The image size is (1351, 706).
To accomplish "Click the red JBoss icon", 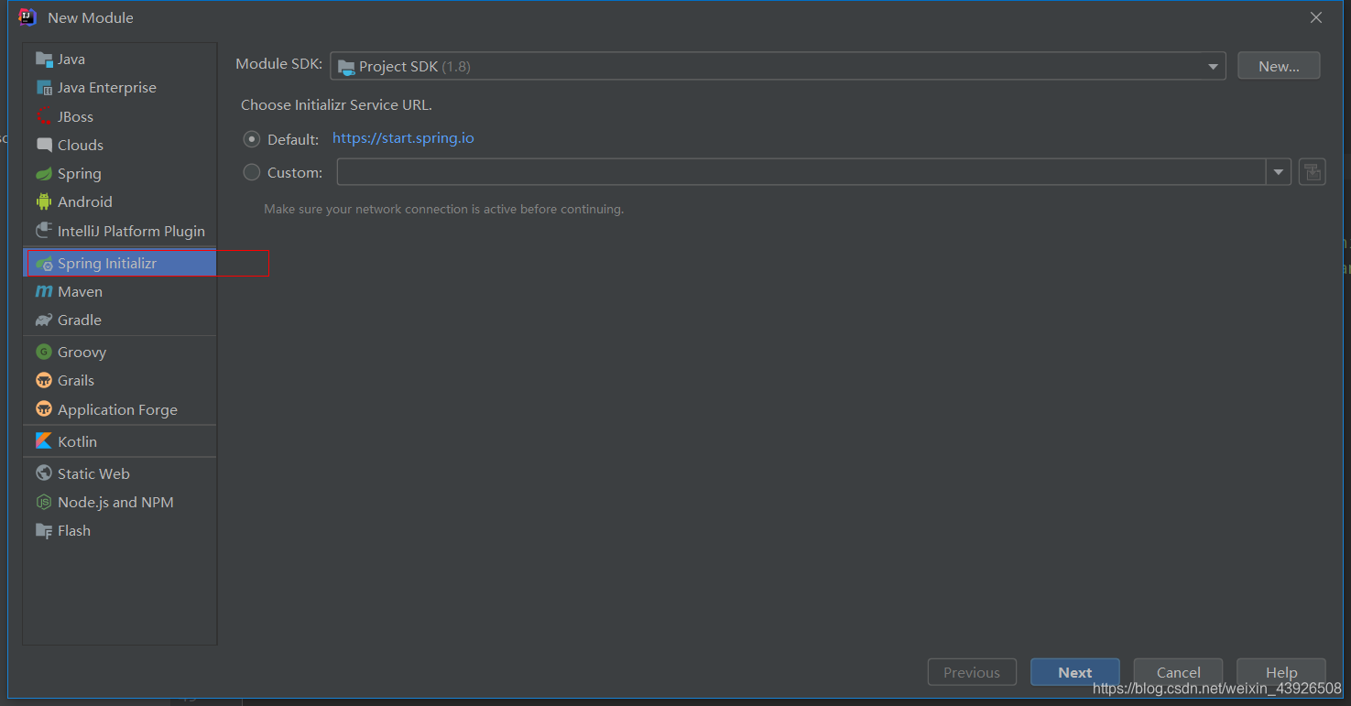I will (44, 116).
